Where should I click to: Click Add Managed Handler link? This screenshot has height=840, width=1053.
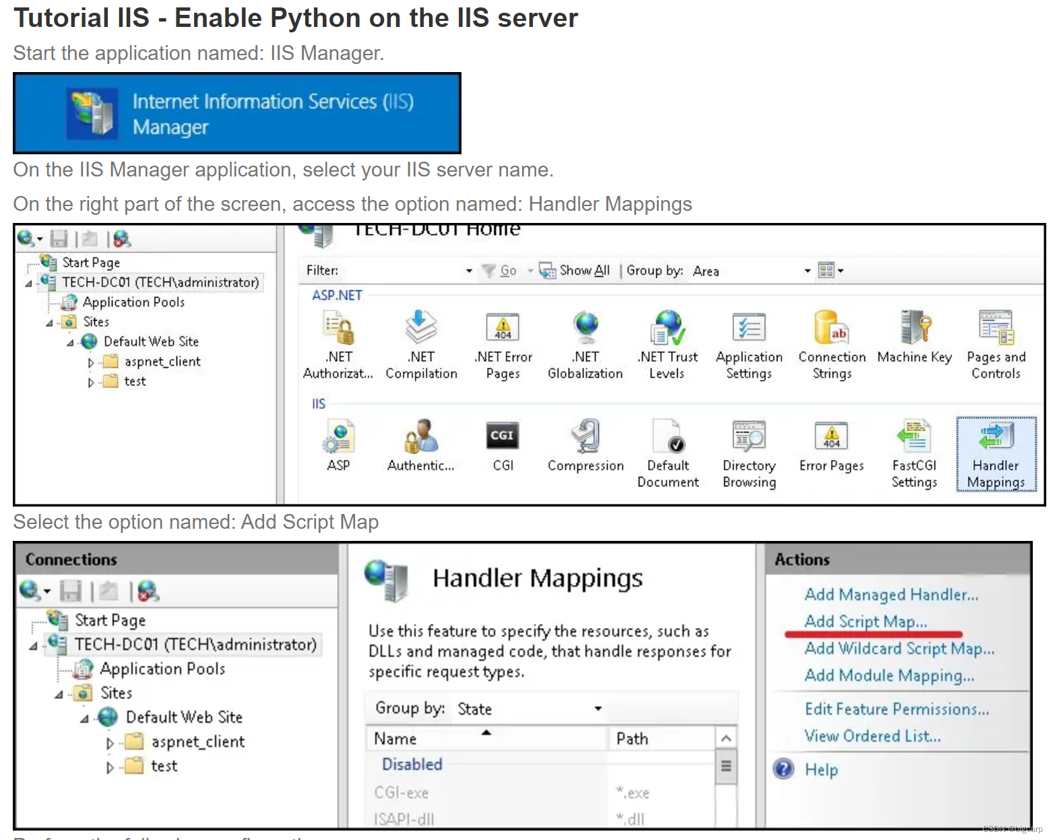click(891, 594)
